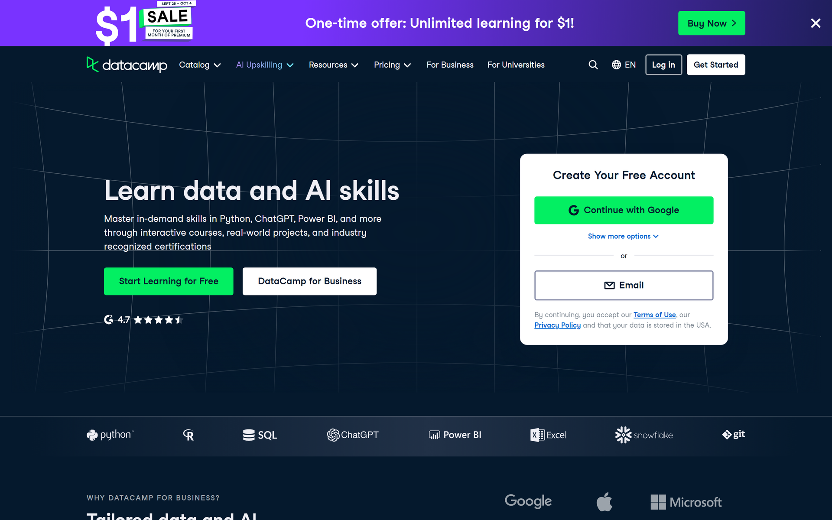
Task: Open the Pricing dropdown
Action: (x=392, y=65)
